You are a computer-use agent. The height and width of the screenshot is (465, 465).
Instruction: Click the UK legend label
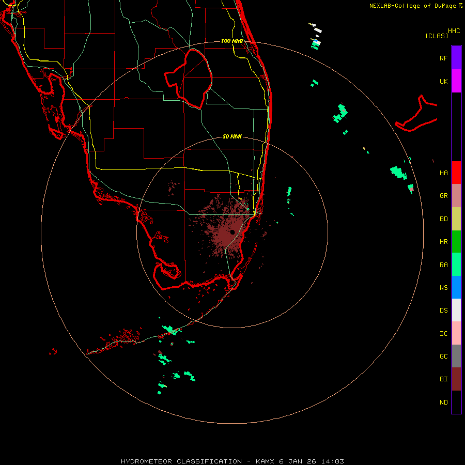(x=443, y=81)
